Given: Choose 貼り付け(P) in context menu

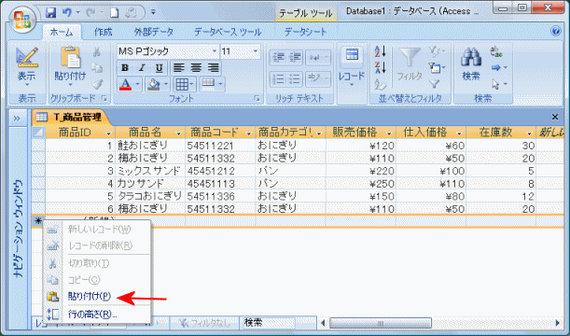Looking at the screenshot, I should tap(97, 296).
